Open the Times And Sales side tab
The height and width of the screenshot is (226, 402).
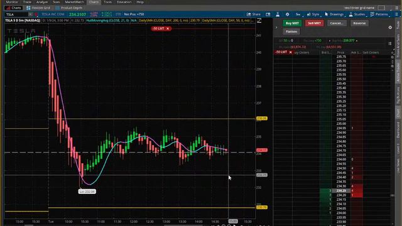(x=398, y=46)
